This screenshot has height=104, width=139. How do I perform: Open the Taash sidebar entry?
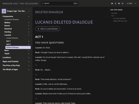(x=7, y=54)
